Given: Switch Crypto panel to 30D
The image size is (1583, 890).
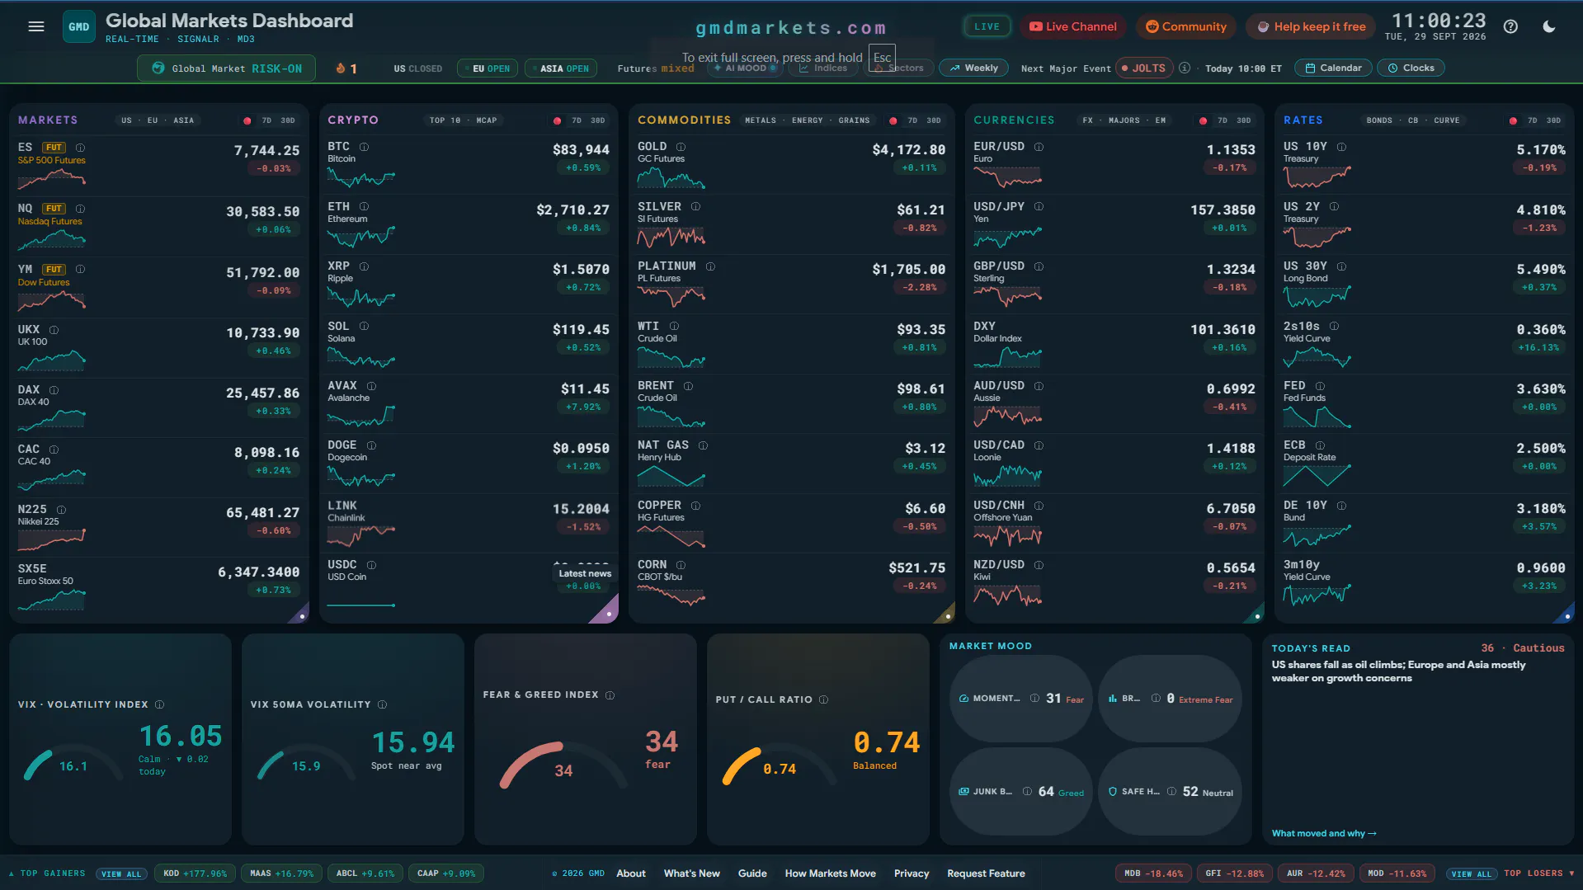Looking at the screenshot, I should tap(597, 120).
